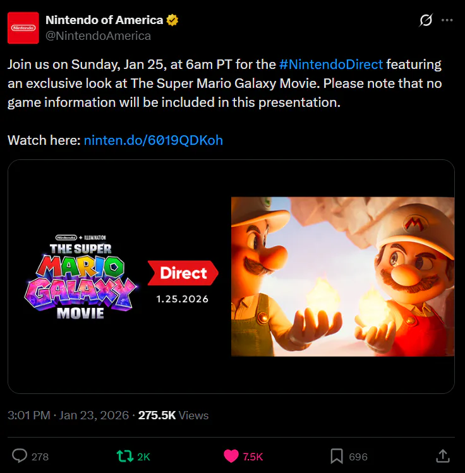Open the @NintendoAmerica handle
The width and height of the screenshot is (465, 473).
pyautogui.click(x=98, y=36)
